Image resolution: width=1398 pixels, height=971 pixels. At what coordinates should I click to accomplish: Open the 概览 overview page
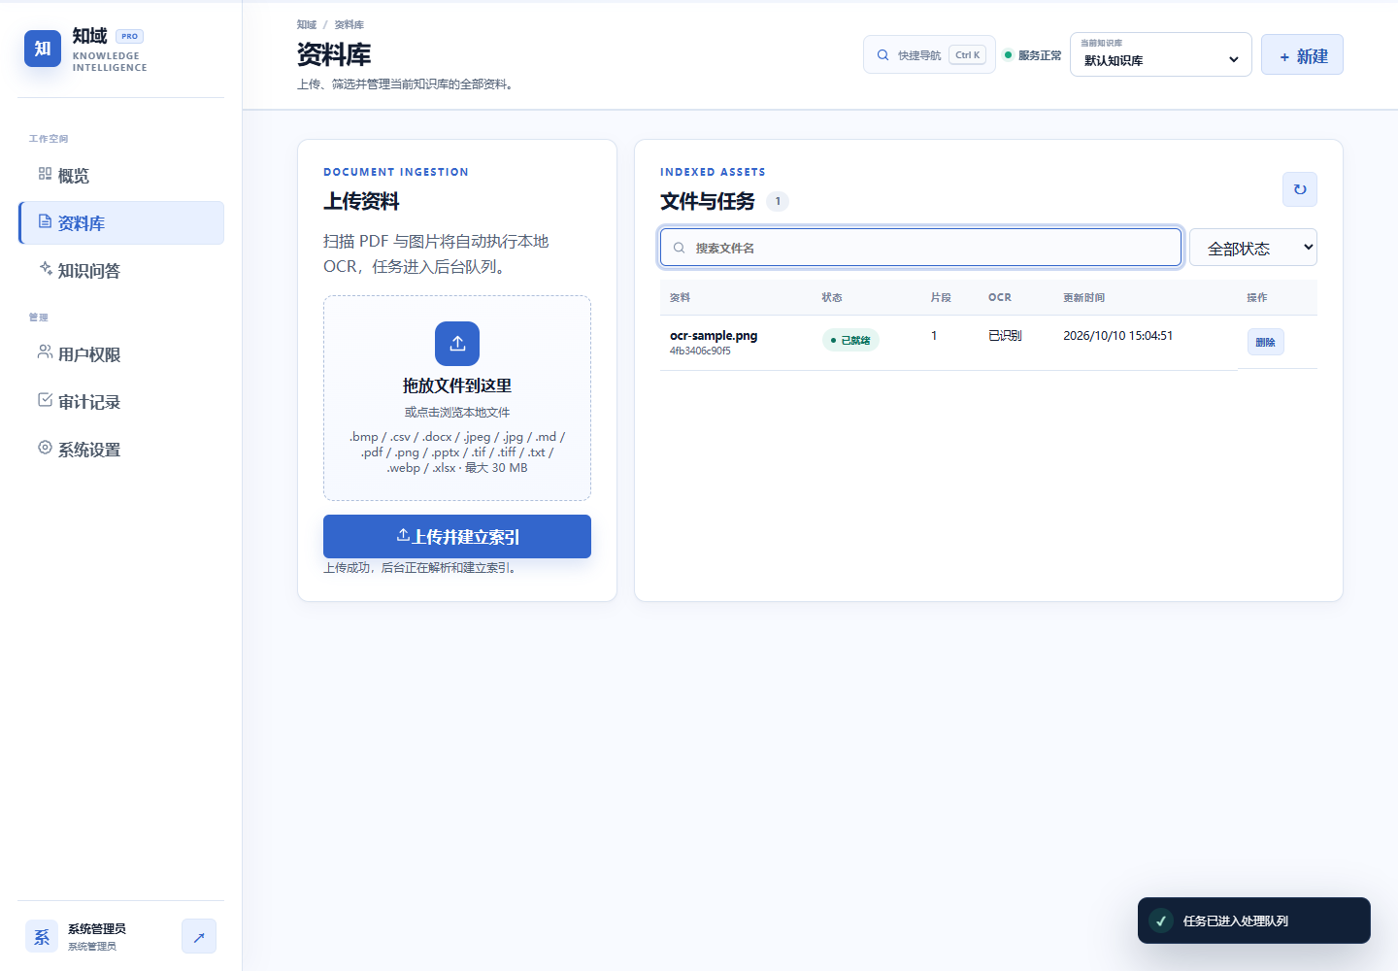[121, 176]
